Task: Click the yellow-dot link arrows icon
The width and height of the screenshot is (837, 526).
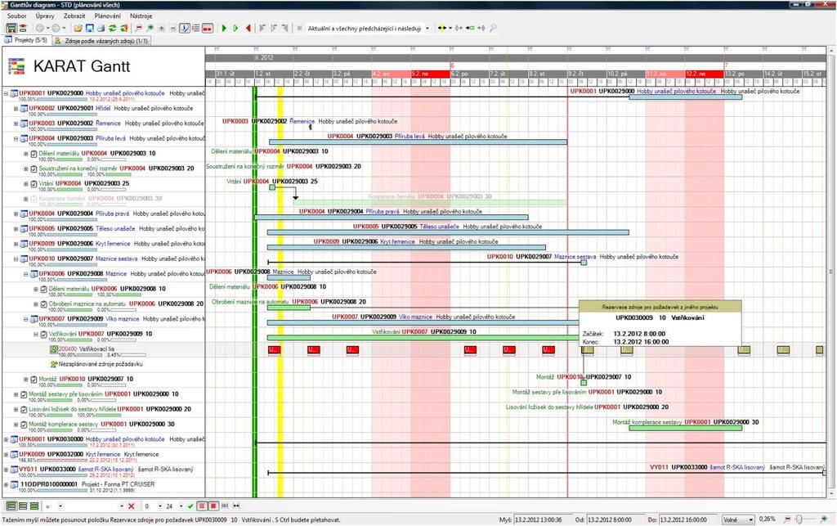Action: tap(442, 28)
